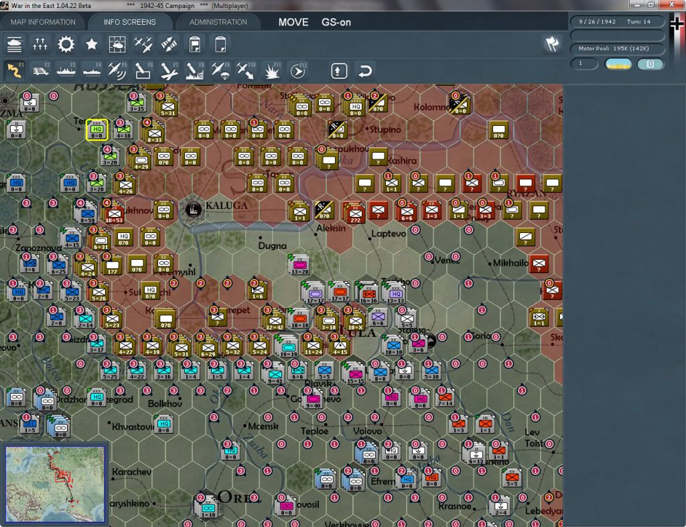Viewport: 686px width, 527px height.
Task: Select the F5 air recon icon
Action: pyautogui.click(x=117, y=70)
